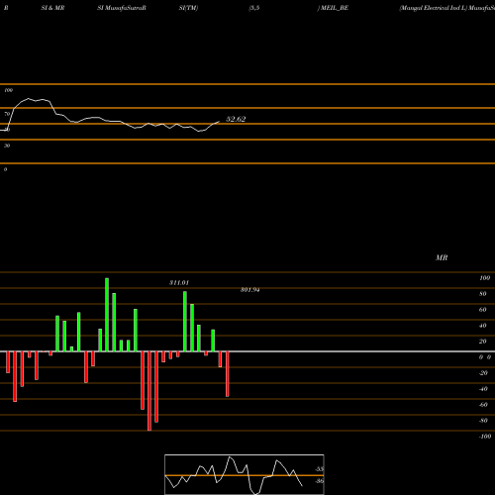This screenshot has height=495, width=495.
Task: Click the Mangal Electrical Ind L header text
Action: 433,8
